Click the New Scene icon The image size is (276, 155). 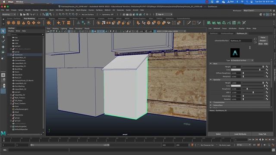point(21,14)
